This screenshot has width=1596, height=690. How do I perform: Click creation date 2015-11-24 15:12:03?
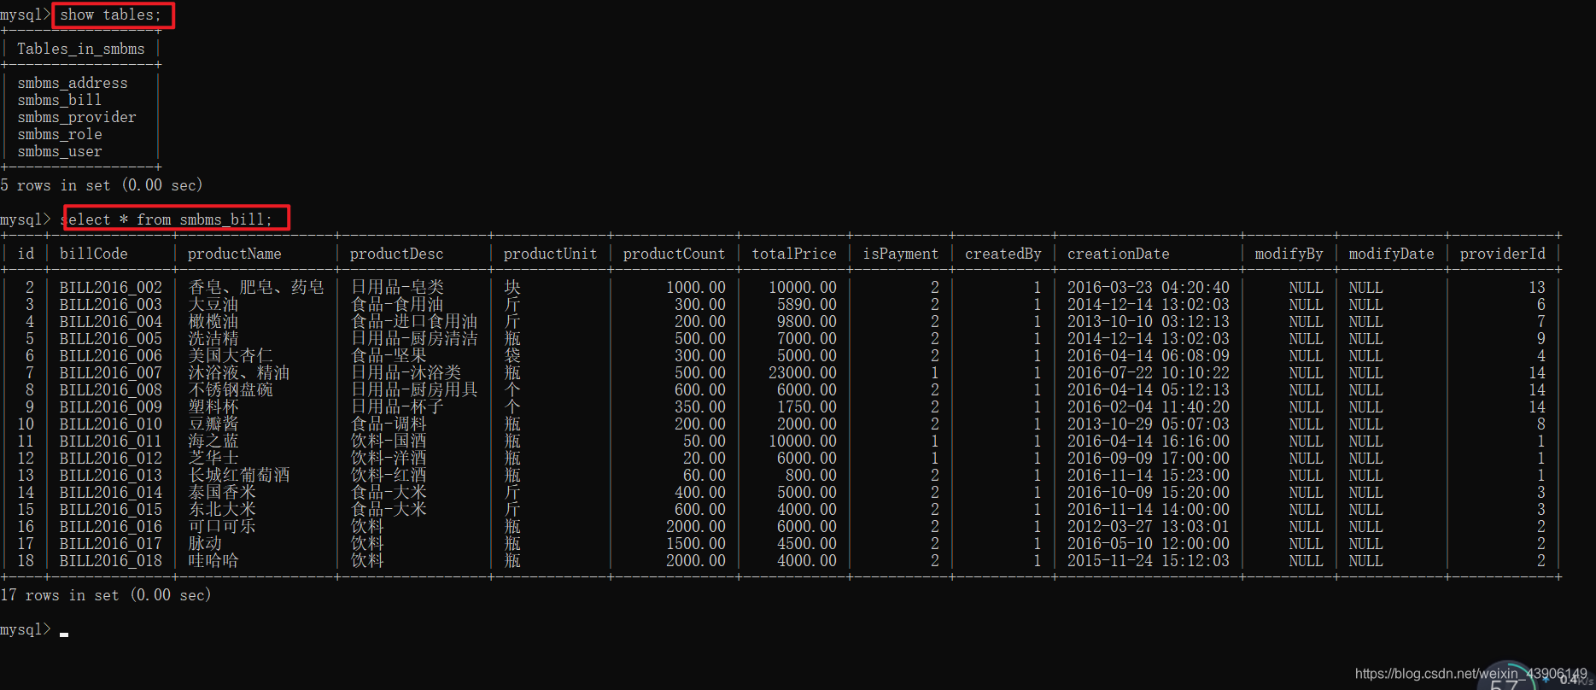pos(1149,561)
